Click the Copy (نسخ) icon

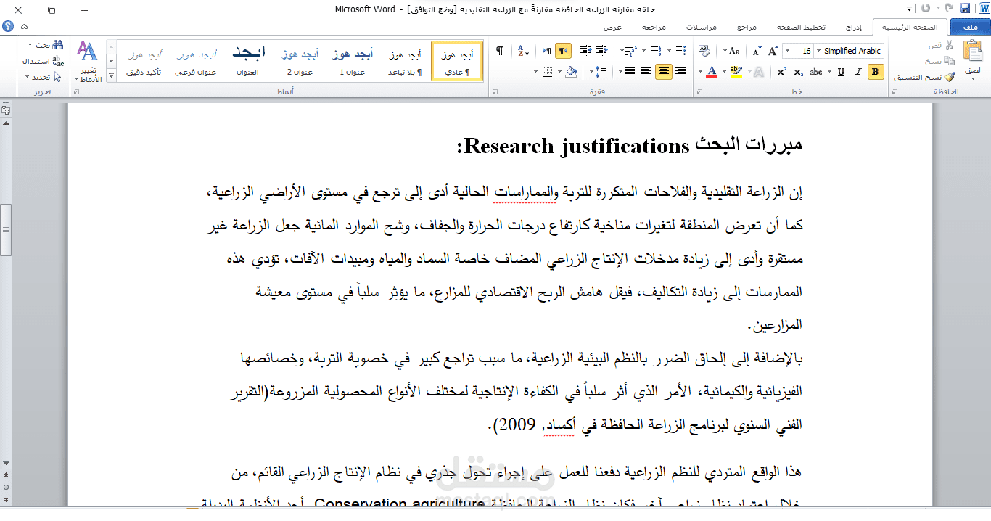click(949, 61)
